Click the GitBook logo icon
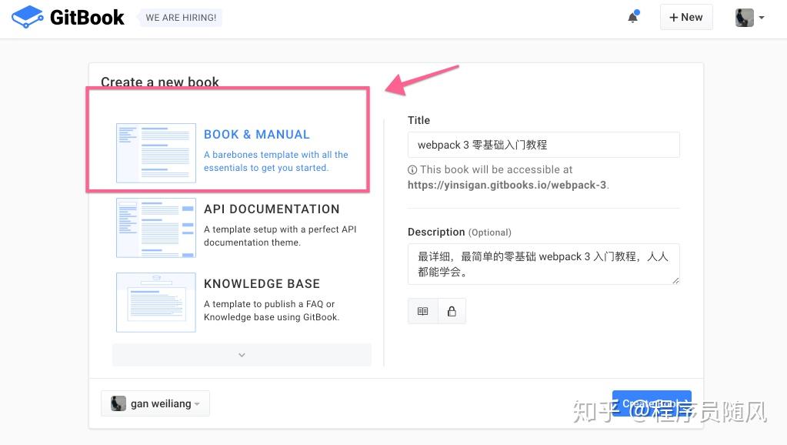 (x=27, y=17)
